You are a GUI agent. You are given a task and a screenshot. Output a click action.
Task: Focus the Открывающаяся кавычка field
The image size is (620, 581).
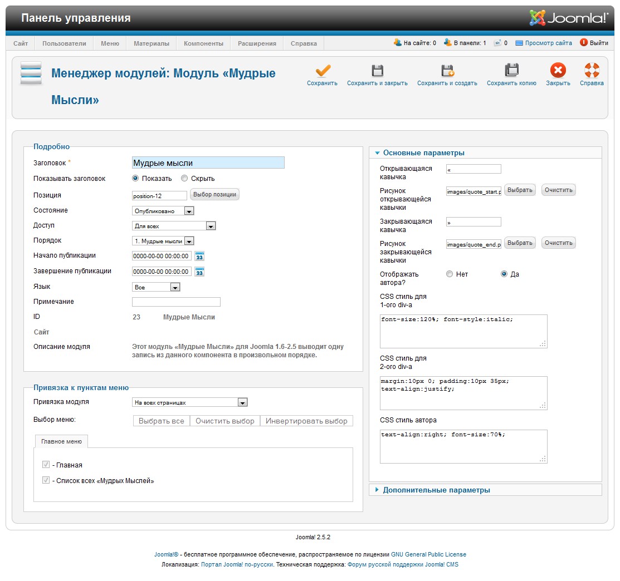pos(473,169)
